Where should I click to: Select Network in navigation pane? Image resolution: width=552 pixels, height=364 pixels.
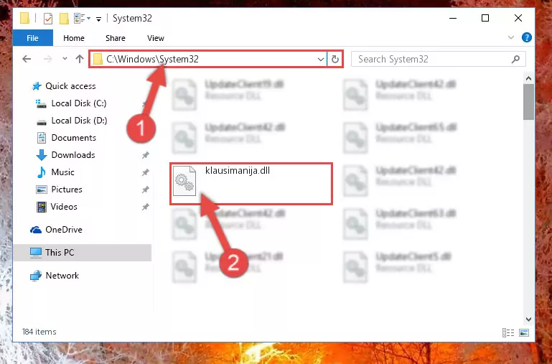tap(62, 275)
